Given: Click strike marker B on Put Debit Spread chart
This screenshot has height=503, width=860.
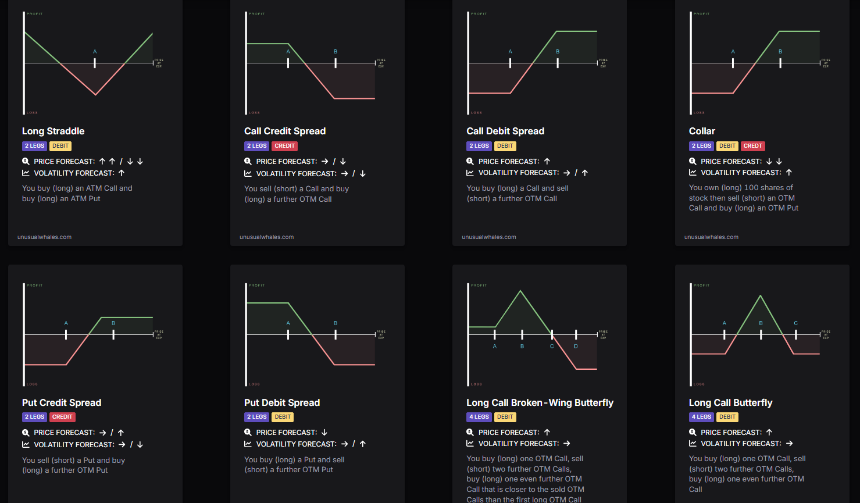Looking at the screenshot, I should (336, 334).
